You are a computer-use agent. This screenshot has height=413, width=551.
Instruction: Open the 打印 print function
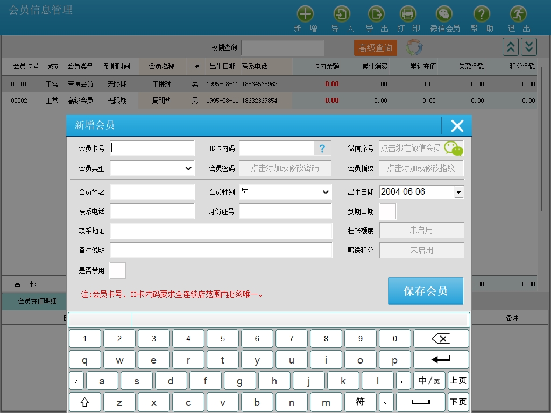tap(408, 15)
